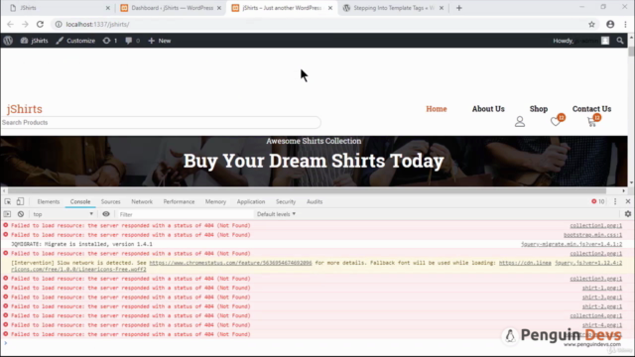
Task: Open the shirt-1.png:1 source link
Action: [x=602, y=288]
